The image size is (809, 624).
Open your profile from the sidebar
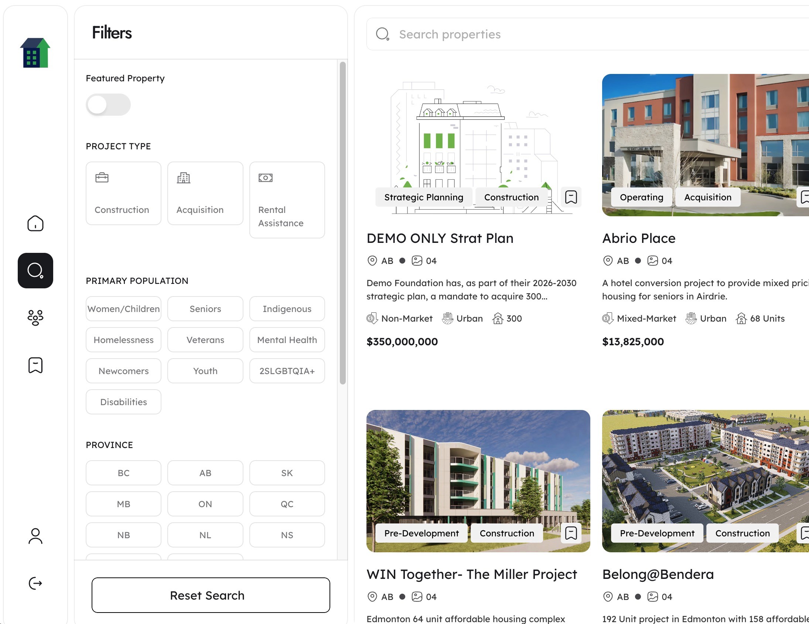[35, 535]
